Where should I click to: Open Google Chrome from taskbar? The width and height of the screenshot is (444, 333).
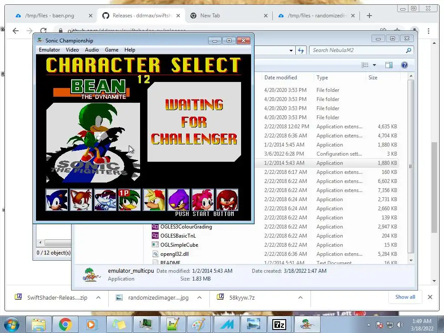tap(65, 325)
